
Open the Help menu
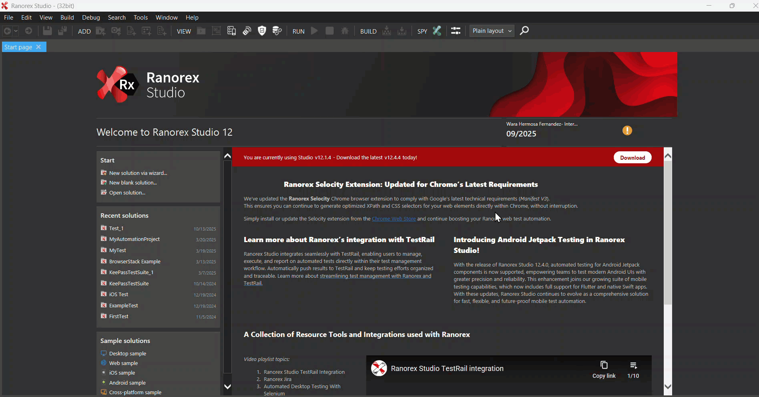(192, 18)
